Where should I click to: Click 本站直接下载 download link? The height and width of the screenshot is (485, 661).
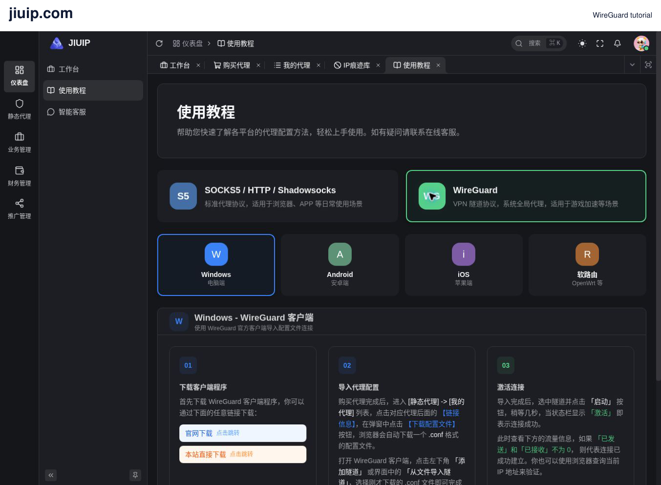[x=243, y=454]
